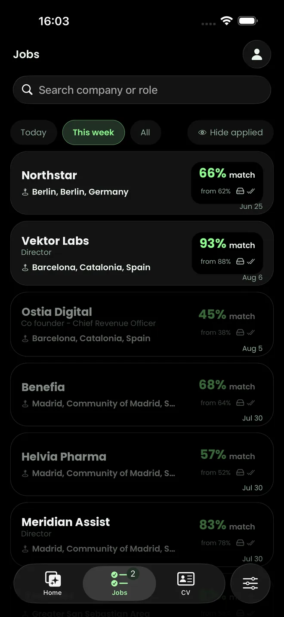Screen dimensions: 284x617
Task: Open the user profile icon
Action: pyautogui.click(x=257, y=54)
